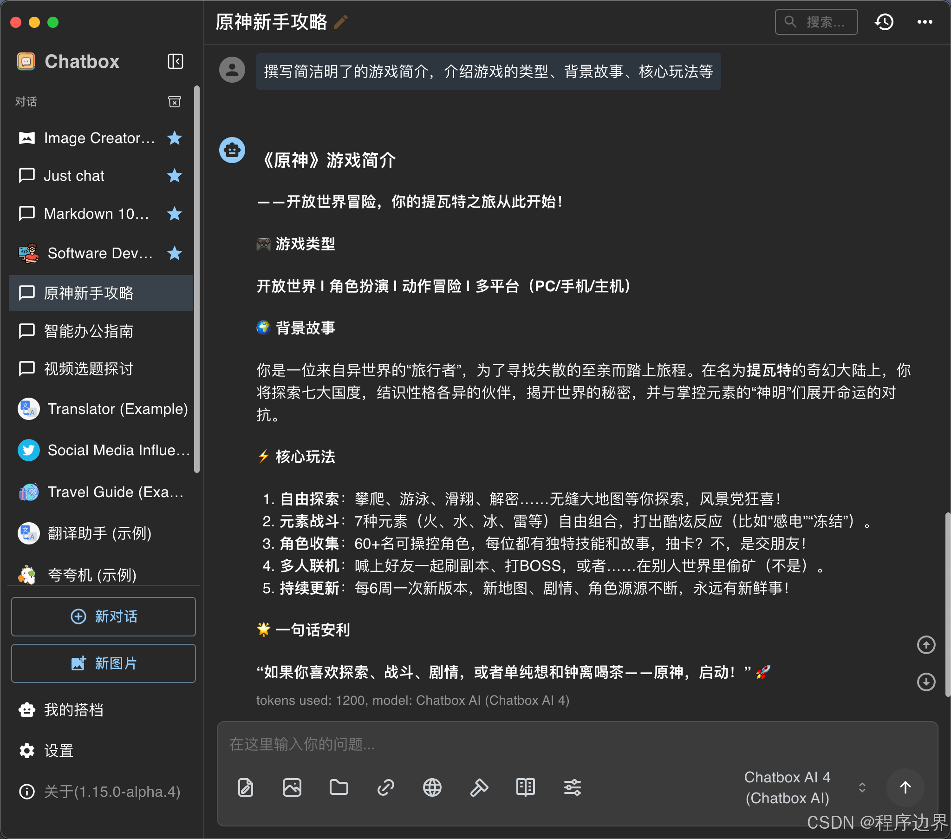
Task: Select the 原神新手攻略 conversation
Action: [100, 293]
